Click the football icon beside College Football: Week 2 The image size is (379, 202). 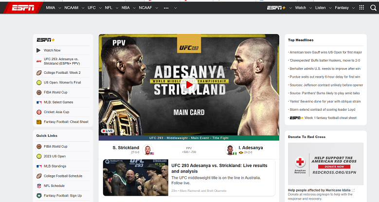39,72
